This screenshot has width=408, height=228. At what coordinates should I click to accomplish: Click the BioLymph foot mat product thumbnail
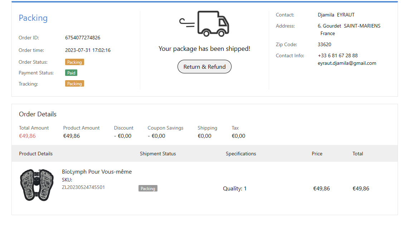[37, 185]
